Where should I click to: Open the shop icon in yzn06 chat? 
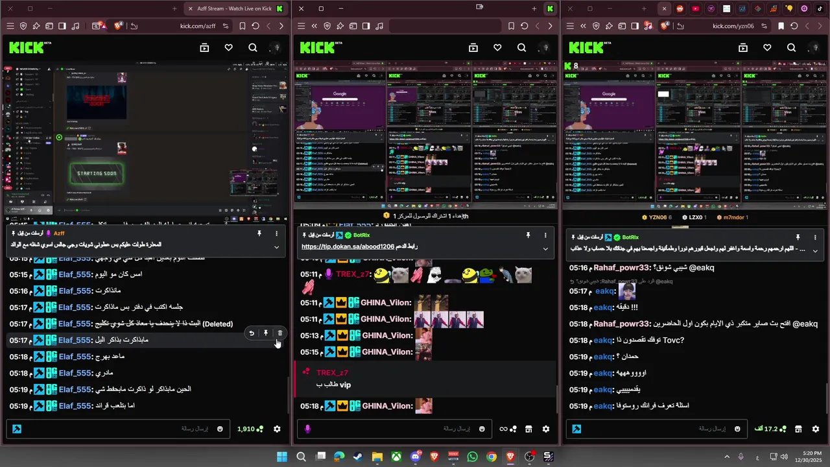coord(798,429)
